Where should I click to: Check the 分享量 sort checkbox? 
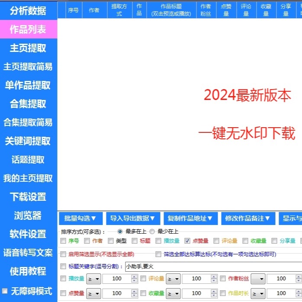pyautogui.click(x=274, y=241)
